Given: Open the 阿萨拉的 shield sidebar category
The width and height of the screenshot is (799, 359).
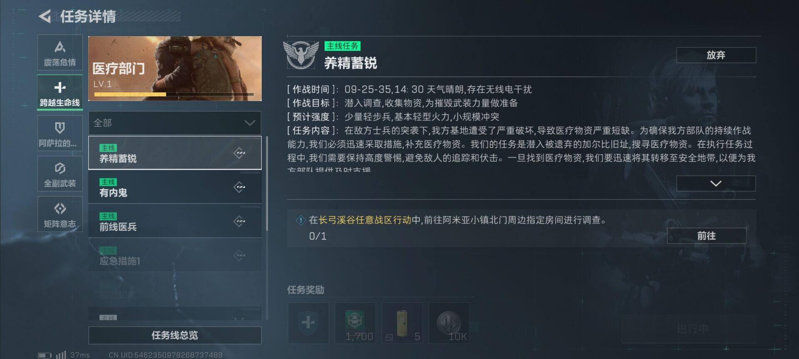Looking at the screenshot, I should click(x=60, y=133).
